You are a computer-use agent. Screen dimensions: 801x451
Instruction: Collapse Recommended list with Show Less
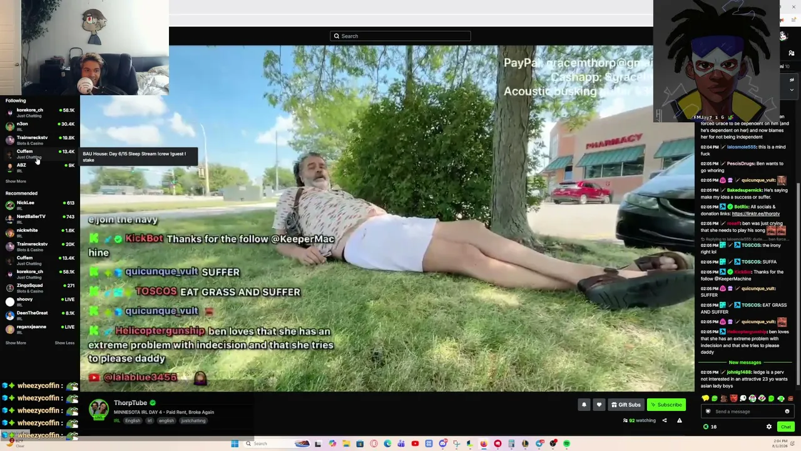64,343
